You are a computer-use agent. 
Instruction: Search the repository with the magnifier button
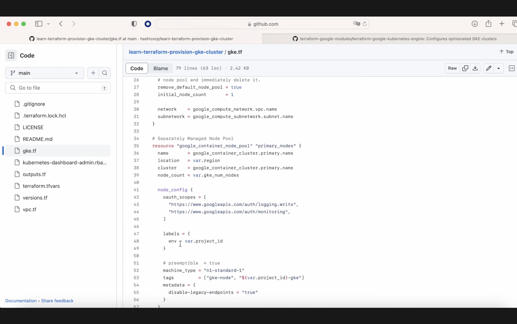point(105,73)
